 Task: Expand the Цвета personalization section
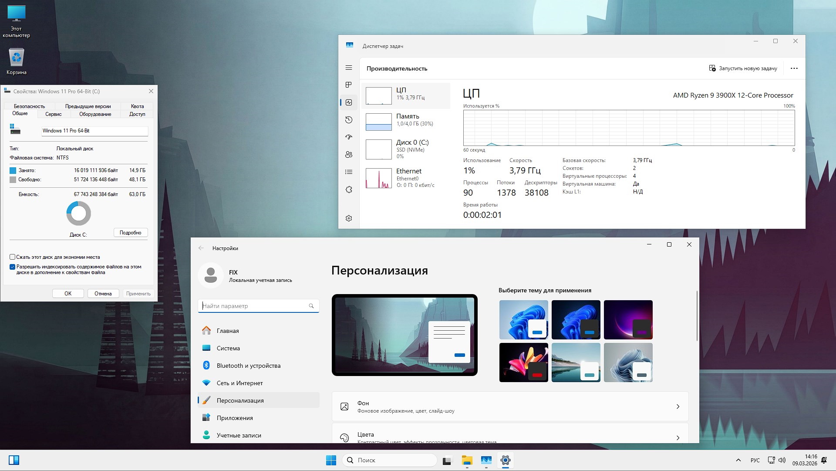[509, 436]
